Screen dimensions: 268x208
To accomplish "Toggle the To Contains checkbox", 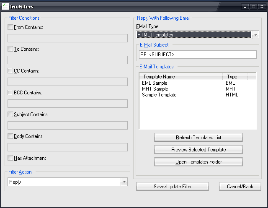I will pyautogui.click(x=10, y=49).
